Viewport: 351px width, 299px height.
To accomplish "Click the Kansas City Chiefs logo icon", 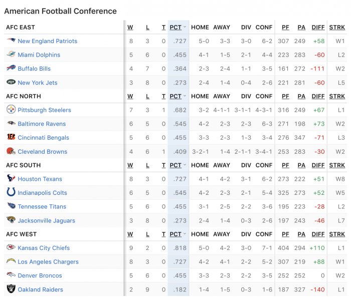I will pos(11,248).
